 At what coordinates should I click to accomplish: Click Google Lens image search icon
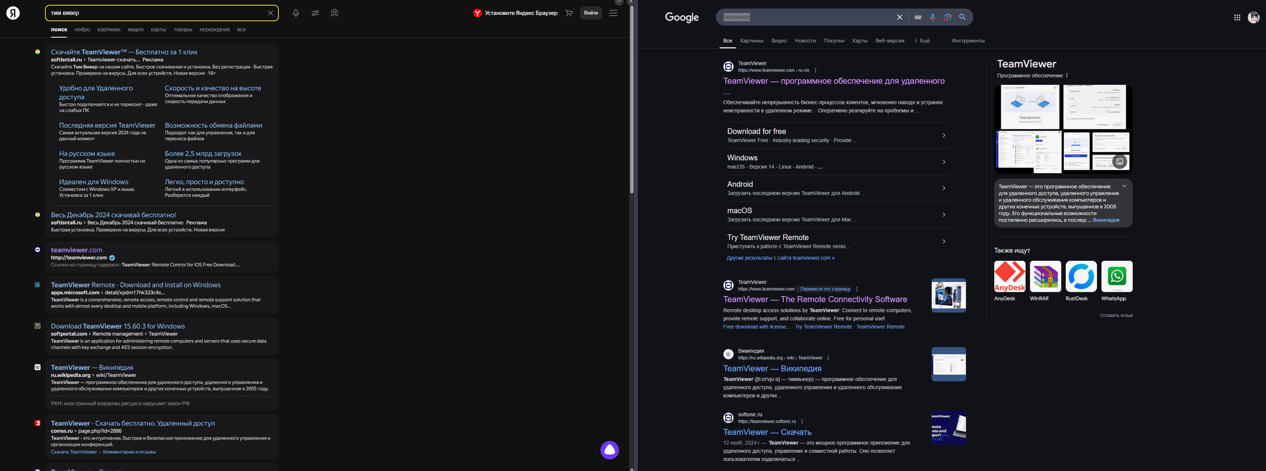948,17
